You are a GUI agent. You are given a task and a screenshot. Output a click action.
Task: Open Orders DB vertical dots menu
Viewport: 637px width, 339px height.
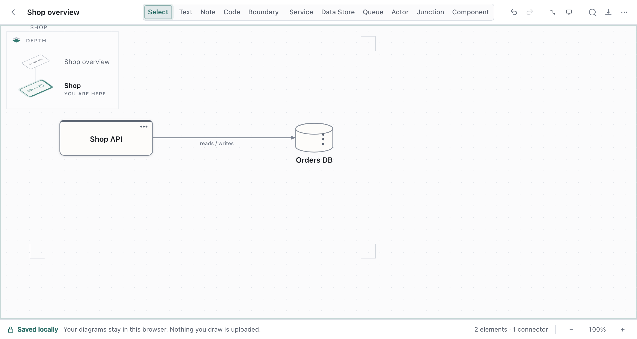point(323,139)
